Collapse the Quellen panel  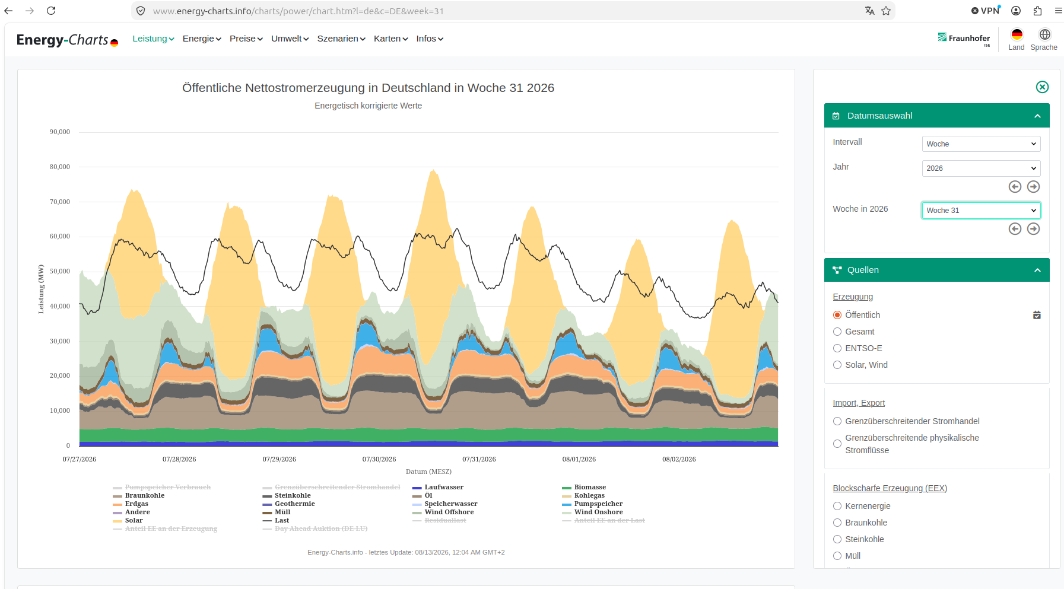click(1037, 270)
